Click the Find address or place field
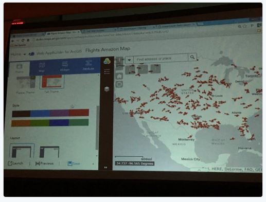This screenshot has width=266, height=202. (x=161, y=59)
